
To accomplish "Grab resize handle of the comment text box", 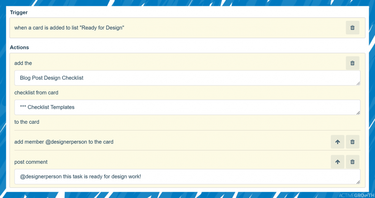I will click(358, 182).
